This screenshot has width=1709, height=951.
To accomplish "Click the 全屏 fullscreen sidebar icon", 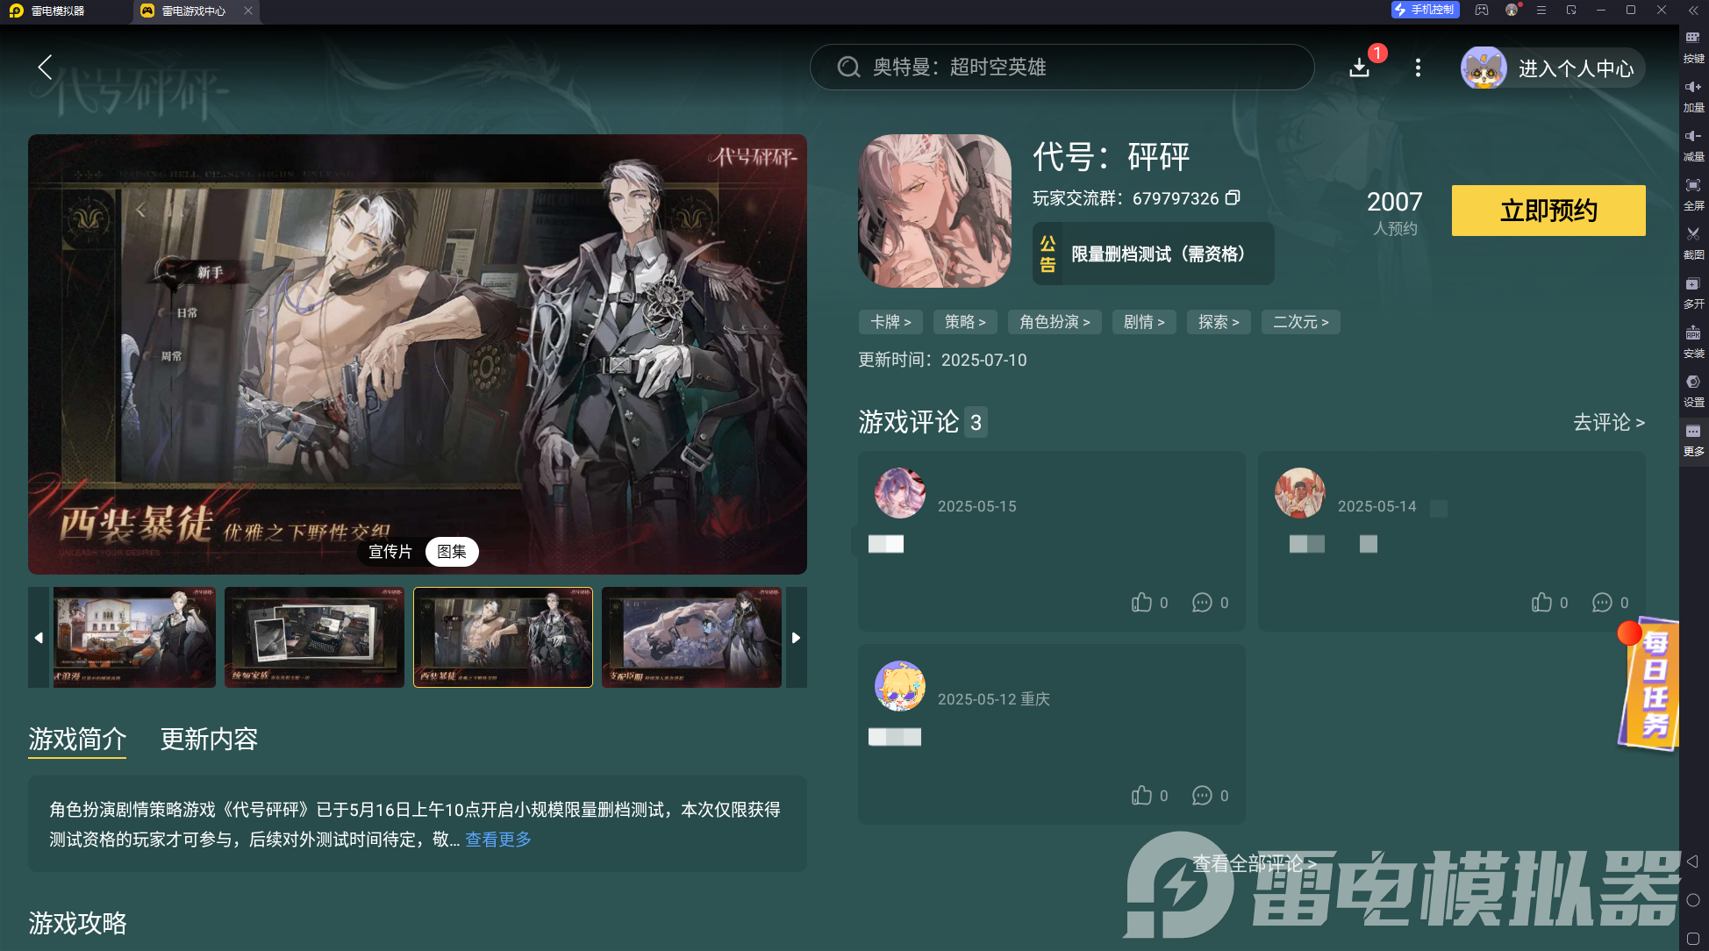I will point(1693,185).
